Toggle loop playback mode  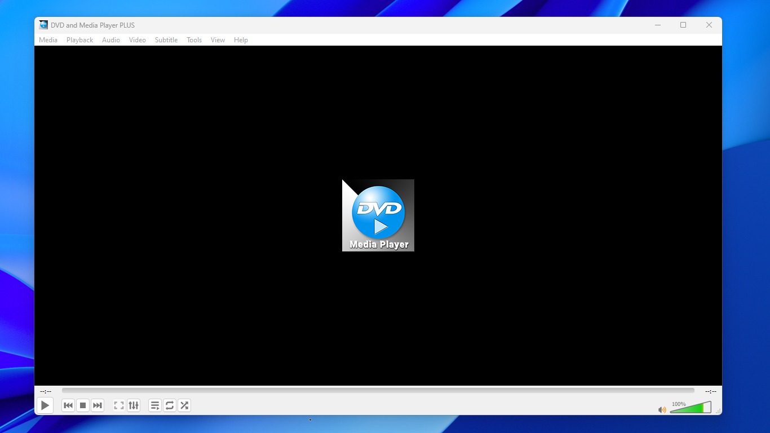point(169,405)
